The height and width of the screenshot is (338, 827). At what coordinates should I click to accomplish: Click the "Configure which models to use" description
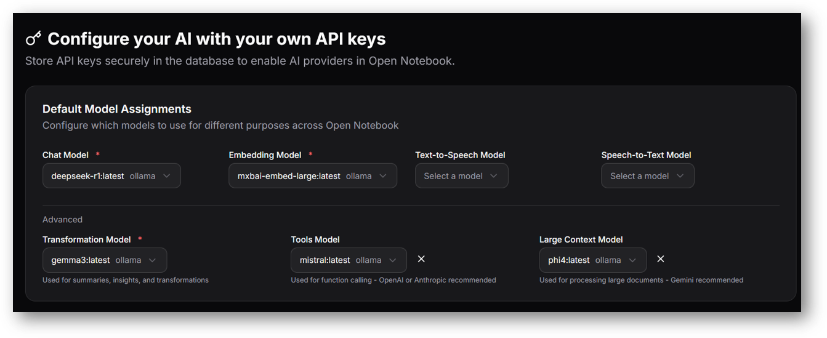[220, 126]
